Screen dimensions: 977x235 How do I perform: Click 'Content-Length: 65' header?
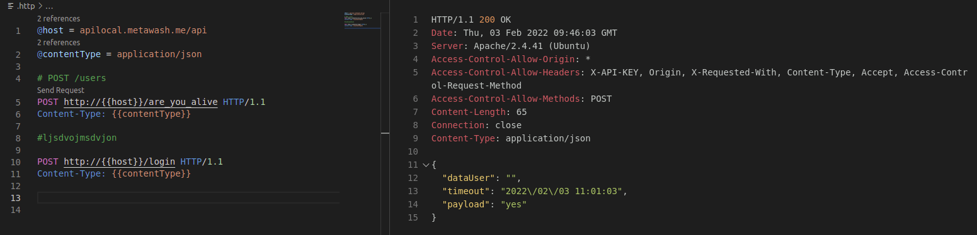479,112
